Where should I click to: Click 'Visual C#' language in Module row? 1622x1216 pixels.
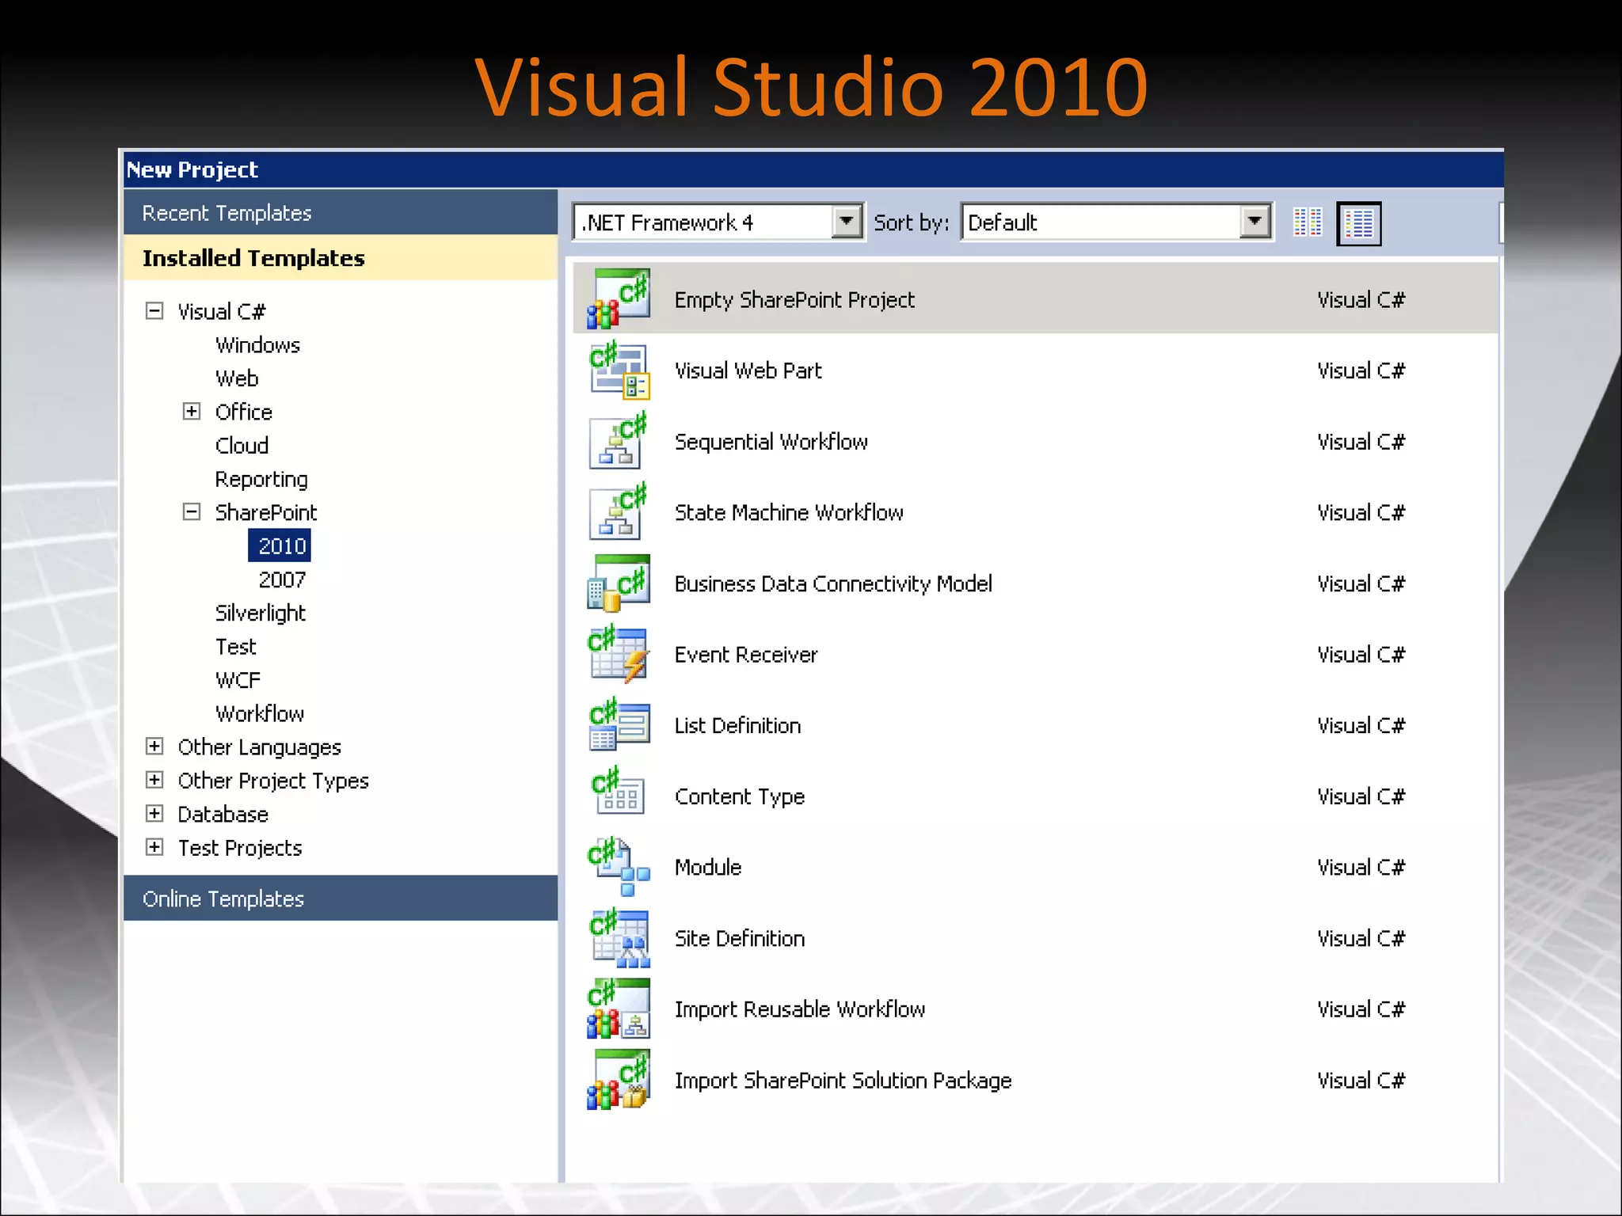click(1361, 867)
